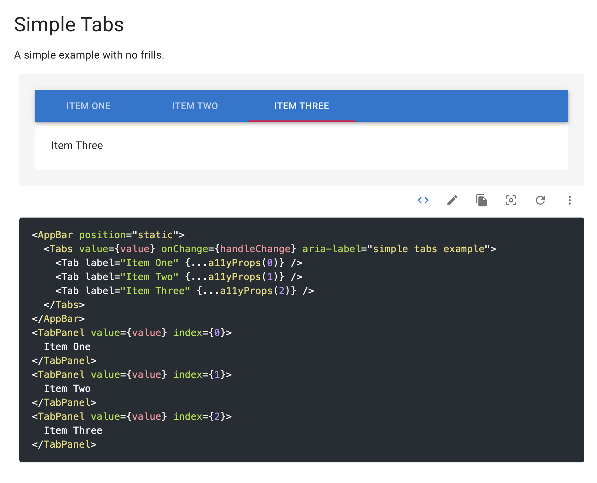Click the 'A simple example with no frills.' text

click(89, 55)
